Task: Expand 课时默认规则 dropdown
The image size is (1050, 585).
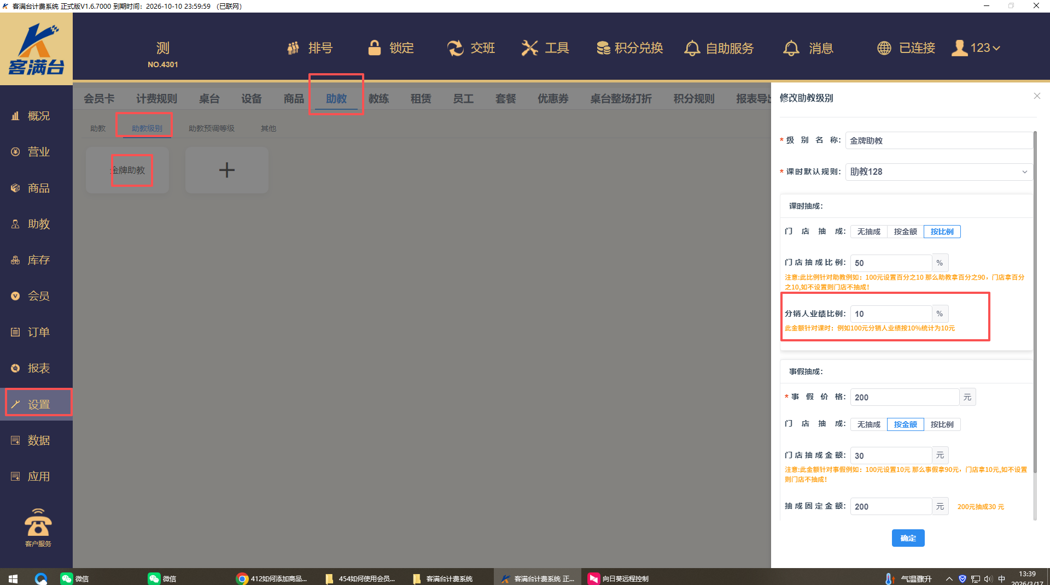Action: 938,172
